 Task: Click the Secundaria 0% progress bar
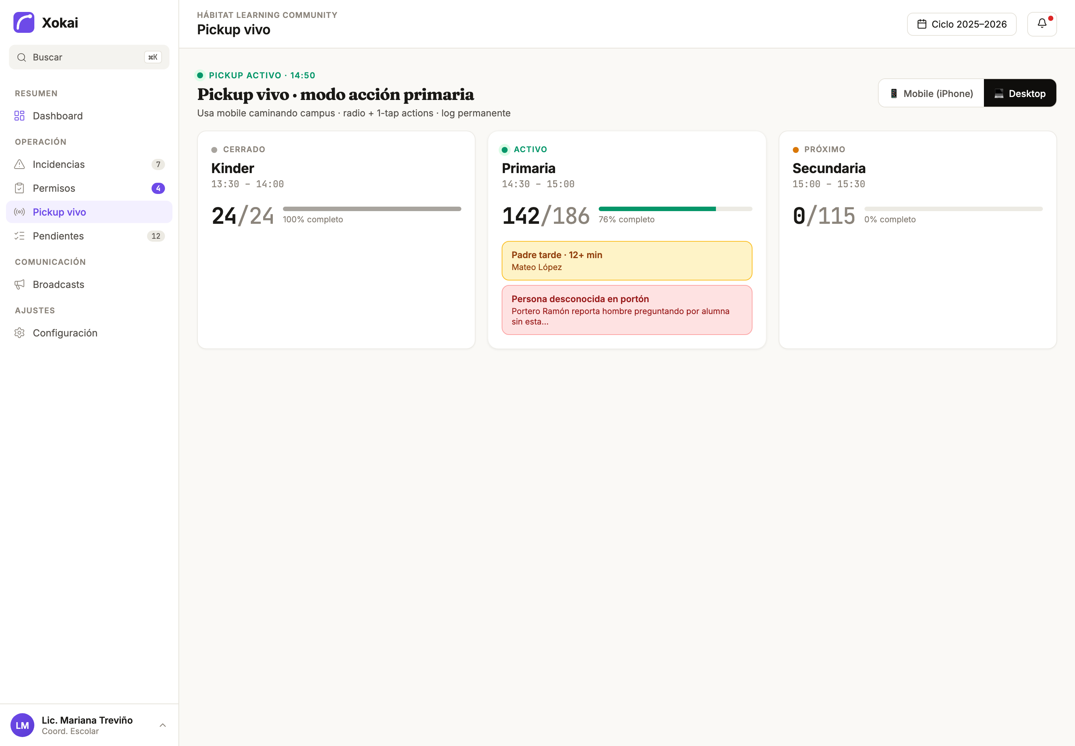[x=953, y=209]
